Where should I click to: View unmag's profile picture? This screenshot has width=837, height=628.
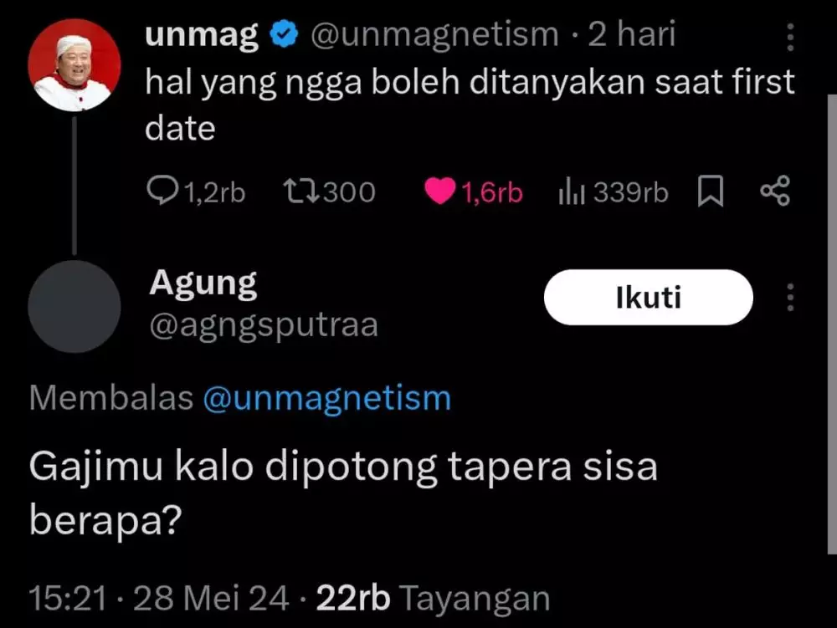[x=74, y=63]
